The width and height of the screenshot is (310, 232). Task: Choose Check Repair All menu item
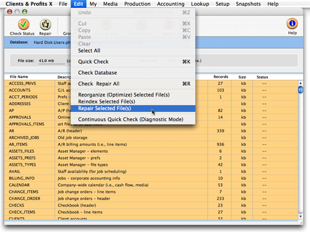point(133,84)
